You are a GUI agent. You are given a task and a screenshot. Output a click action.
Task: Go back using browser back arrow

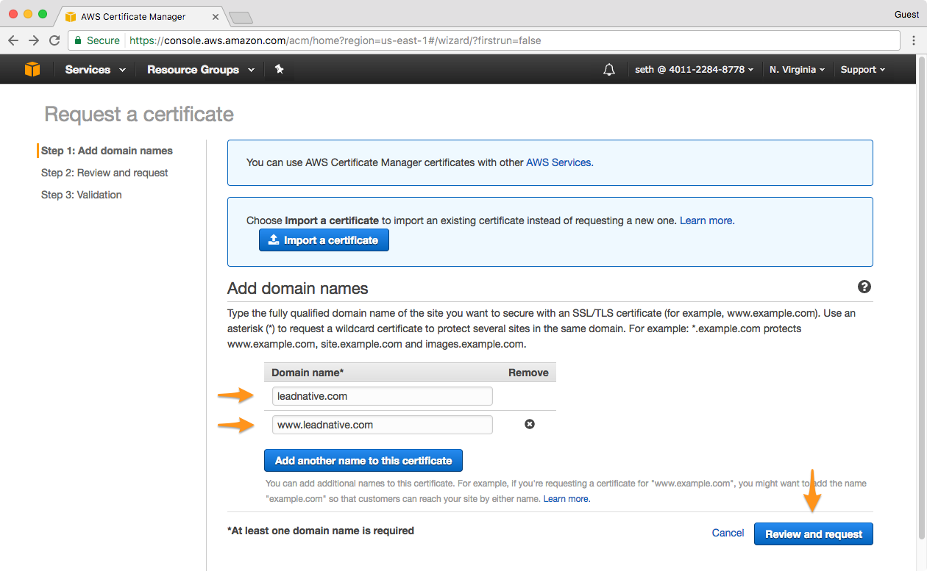13,40
